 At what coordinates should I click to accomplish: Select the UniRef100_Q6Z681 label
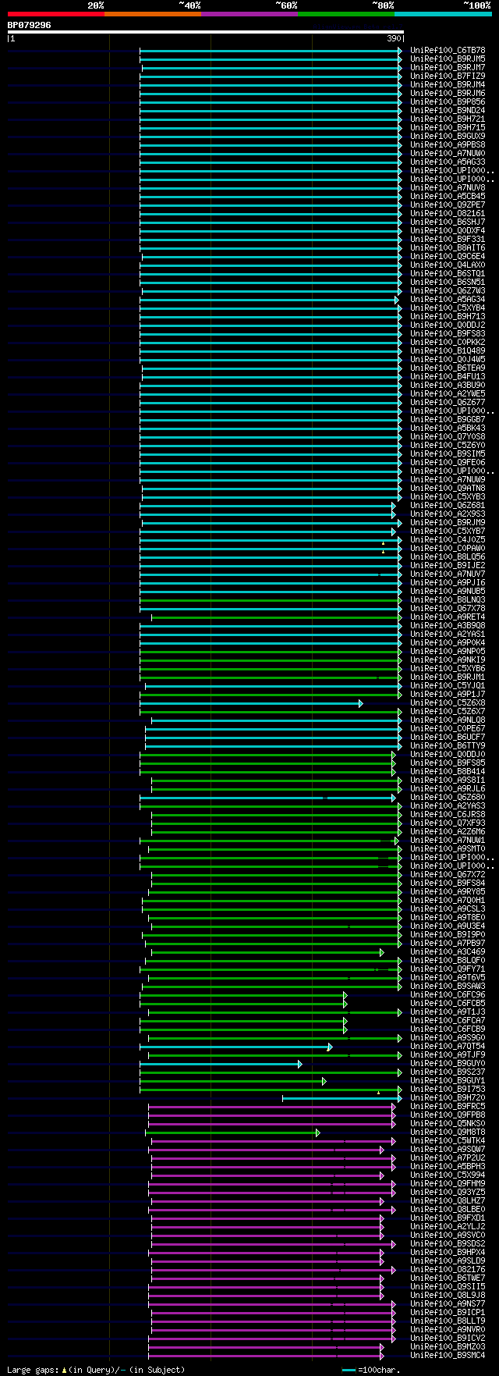pyautogui.click(x=448, y=505)
